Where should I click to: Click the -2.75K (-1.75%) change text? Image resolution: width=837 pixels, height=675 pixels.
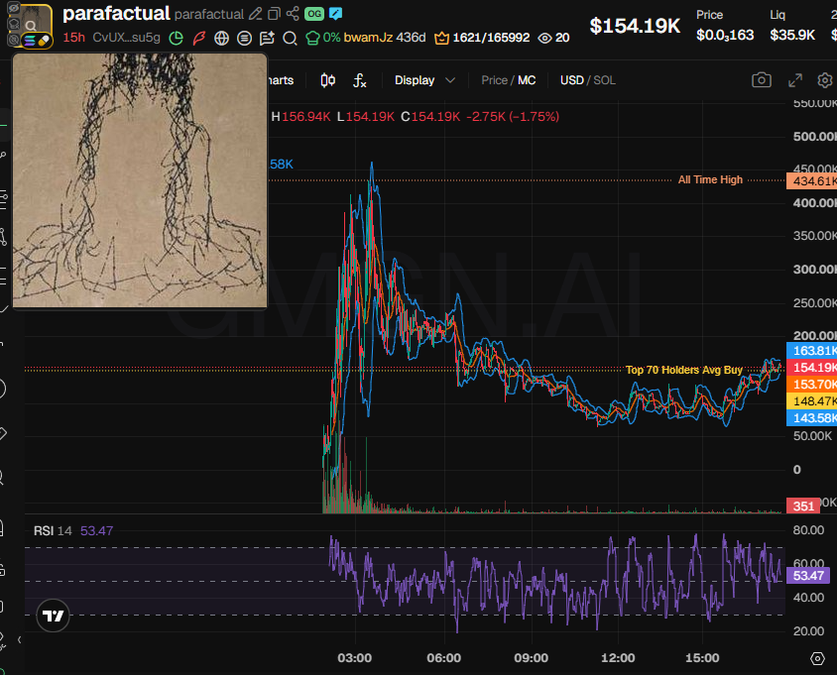[x=513, y=117]
